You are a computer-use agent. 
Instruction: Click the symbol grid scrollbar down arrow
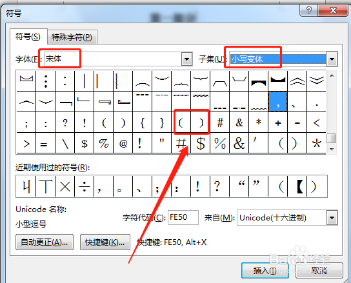[332, 150]
